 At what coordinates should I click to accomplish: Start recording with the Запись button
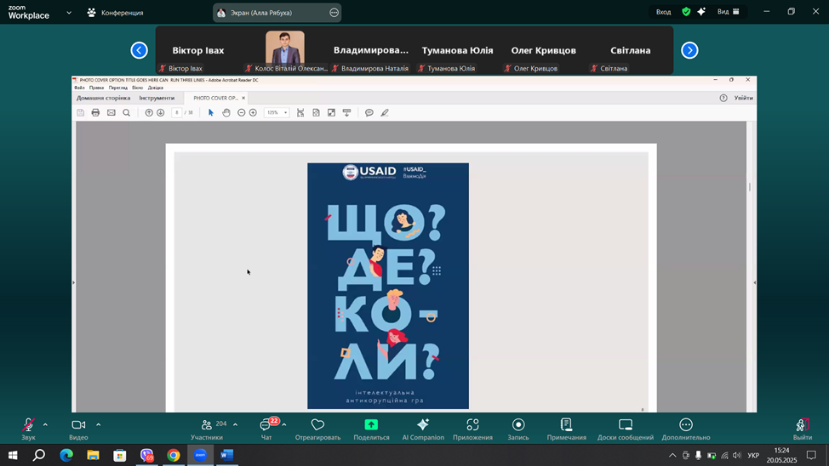[517, 426]
